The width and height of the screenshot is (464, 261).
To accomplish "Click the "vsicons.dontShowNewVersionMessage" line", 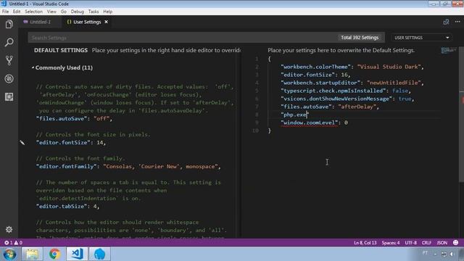I will click(347, 99).
